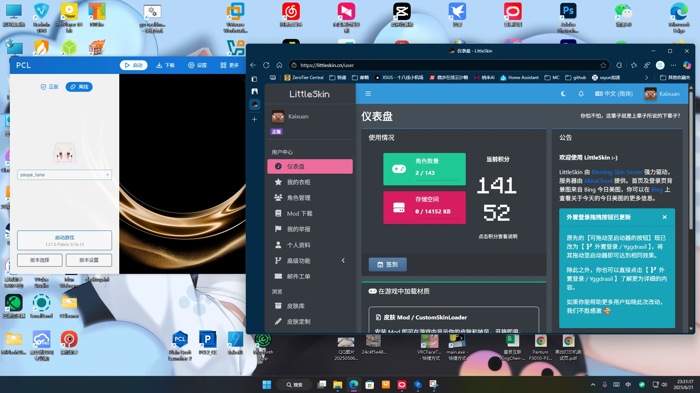Open Microsoft Store from taskbar
Image resolution: width=700 pixels, height=393 pixels.
(370, 385)
